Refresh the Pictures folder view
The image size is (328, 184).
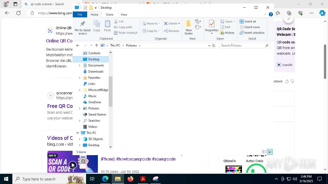[x=214, y=45]
